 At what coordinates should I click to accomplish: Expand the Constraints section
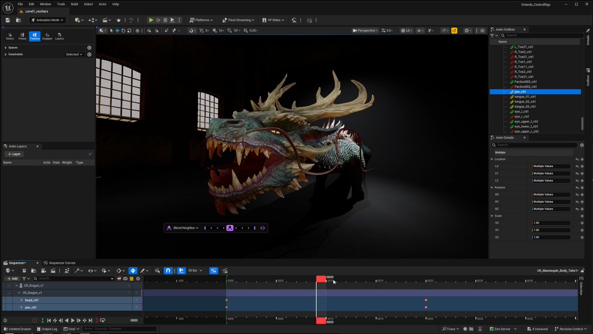[x=5, y=54]
